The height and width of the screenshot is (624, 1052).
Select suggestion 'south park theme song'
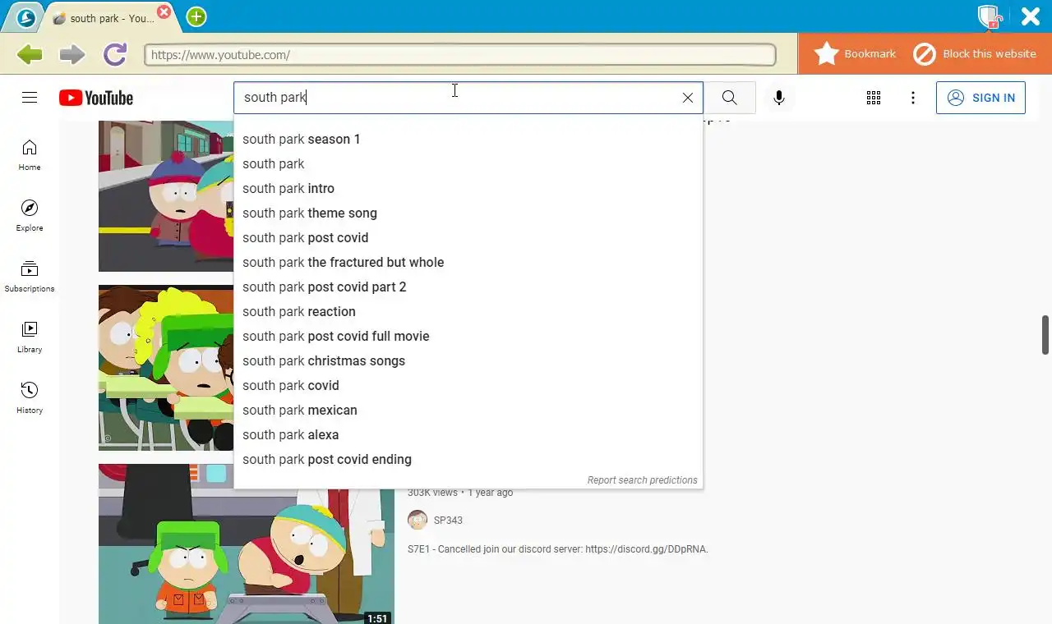tap(468, 213)
